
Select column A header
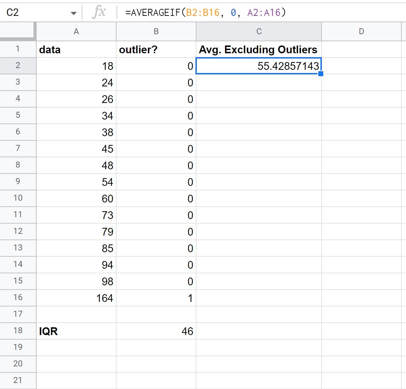pyautogui.click(x=76, y=31)
